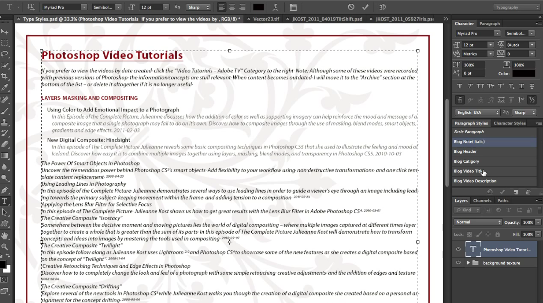Image resolution: width=543 pixels, height=303 pixels.
Task: Select the Zoom tool
Action: click(5, 247)
